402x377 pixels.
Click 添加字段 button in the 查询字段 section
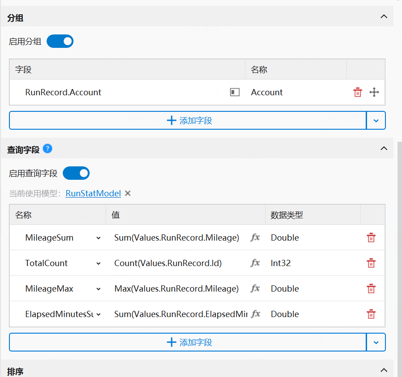(x=188, y=342)
